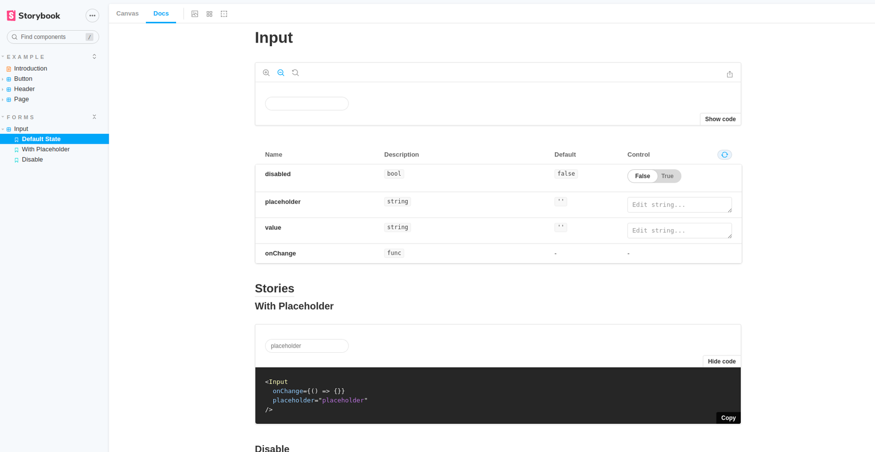The image size is (875, 452).
Task: Copy the Input code snippet
Action: 728,418
